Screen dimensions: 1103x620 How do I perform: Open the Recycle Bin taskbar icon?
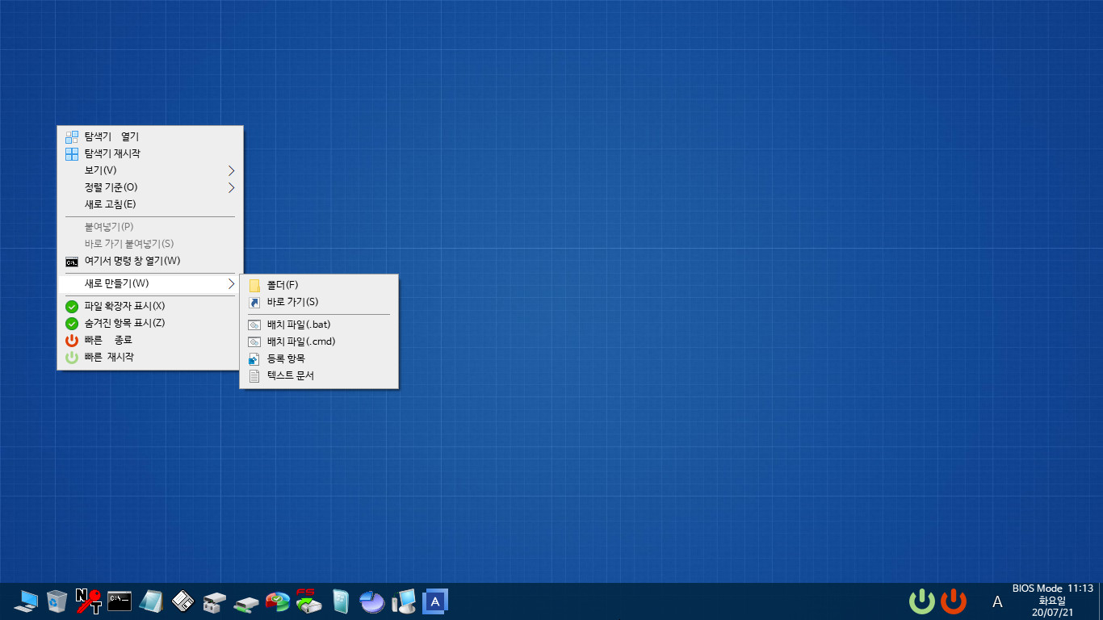[57, 601]
